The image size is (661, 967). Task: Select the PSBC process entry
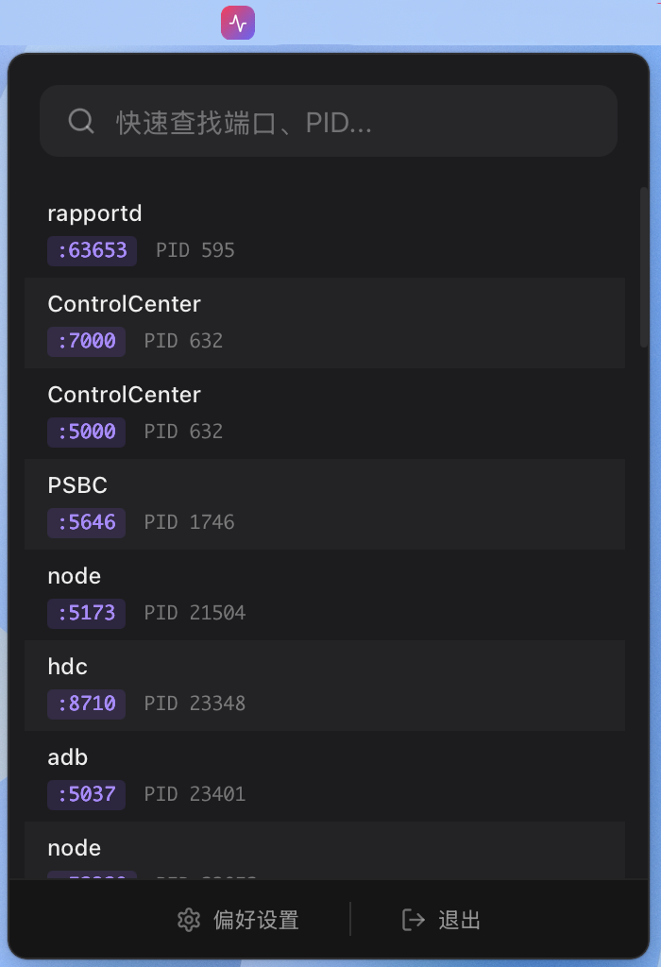click(x=326, y=501)
